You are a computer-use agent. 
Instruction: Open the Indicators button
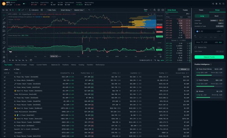point(34,10)
